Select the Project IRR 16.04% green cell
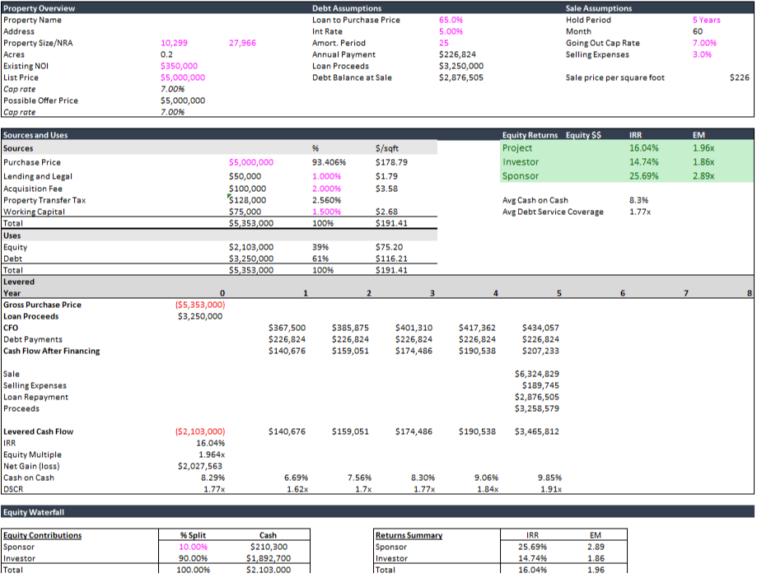The height and width of the screenshot is (578, 757). 645,148
